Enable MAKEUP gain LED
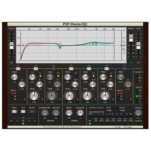The height and width of the screenshot is (151, 151). tap(138, 124)
